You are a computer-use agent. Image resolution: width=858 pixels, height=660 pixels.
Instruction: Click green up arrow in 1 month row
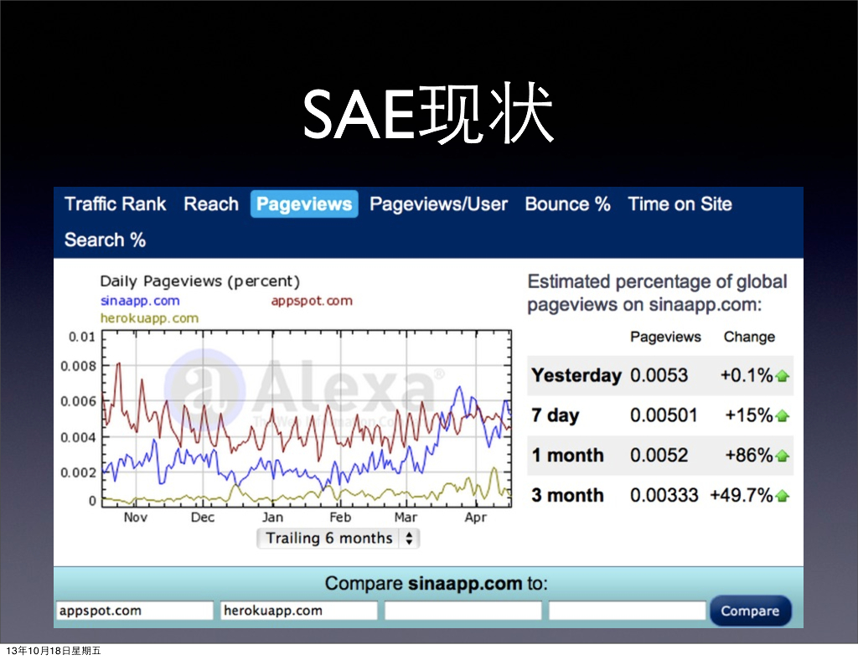782,456
